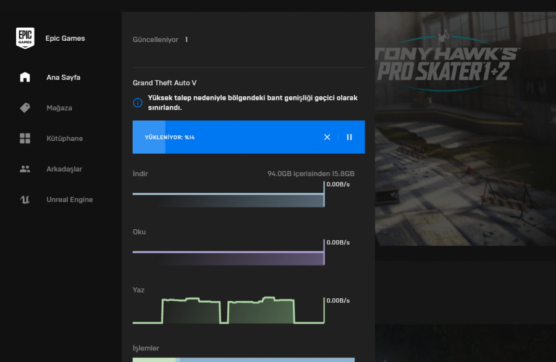Open Ana Sayfa in the sidebar
556x362 pixels.
click(64, 77)
